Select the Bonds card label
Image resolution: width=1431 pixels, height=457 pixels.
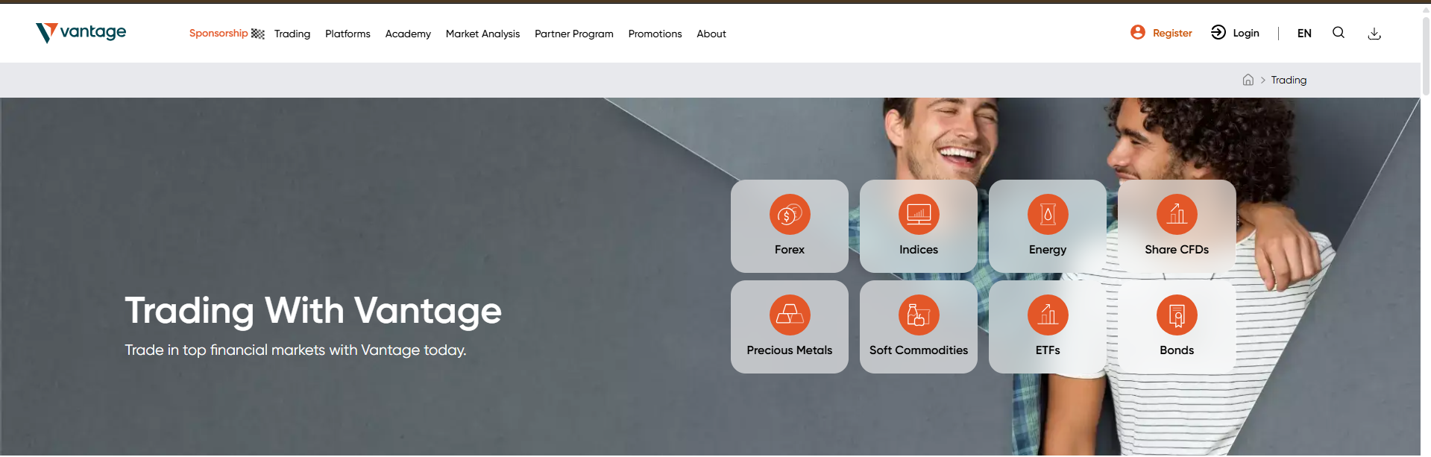(1177, 350)
